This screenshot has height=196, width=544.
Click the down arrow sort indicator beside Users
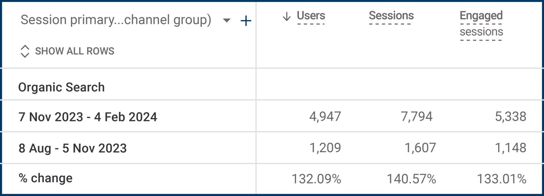coord(287,15)
